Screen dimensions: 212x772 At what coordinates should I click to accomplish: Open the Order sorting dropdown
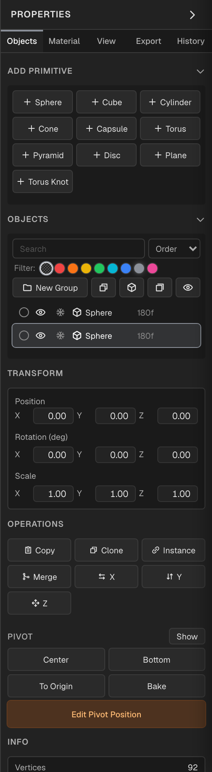[x=174, y=248]
